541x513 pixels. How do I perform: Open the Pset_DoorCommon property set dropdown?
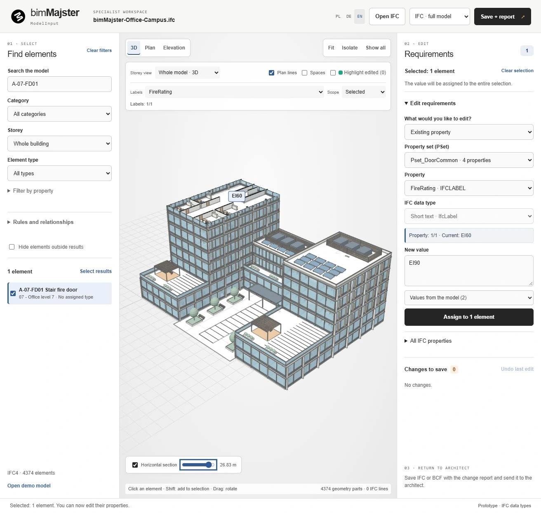coord(469,160)
